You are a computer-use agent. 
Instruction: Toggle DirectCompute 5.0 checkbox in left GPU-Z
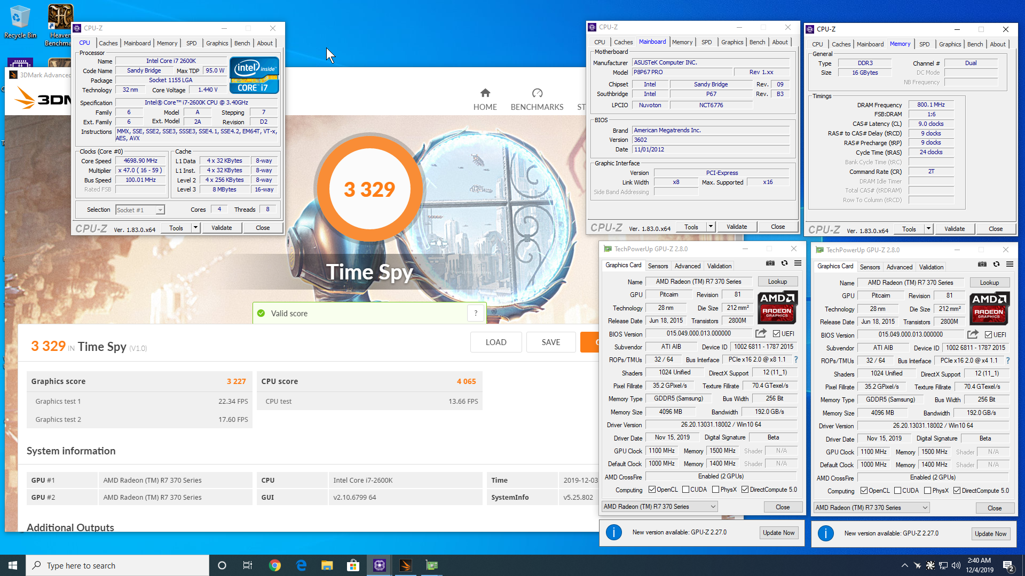pyautogui.click(x=745, y=490)
